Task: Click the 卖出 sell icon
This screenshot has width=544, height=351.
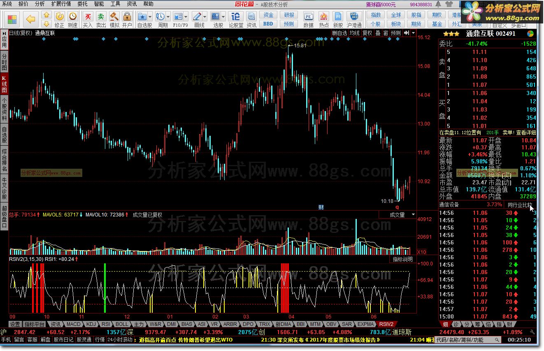Action: tap(101, 19)
